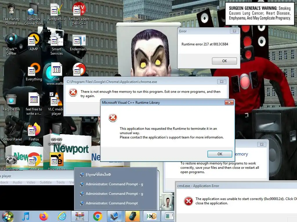Open the Subtitle menu in VLC
297x222 pixels.
(x=46, y=182)
